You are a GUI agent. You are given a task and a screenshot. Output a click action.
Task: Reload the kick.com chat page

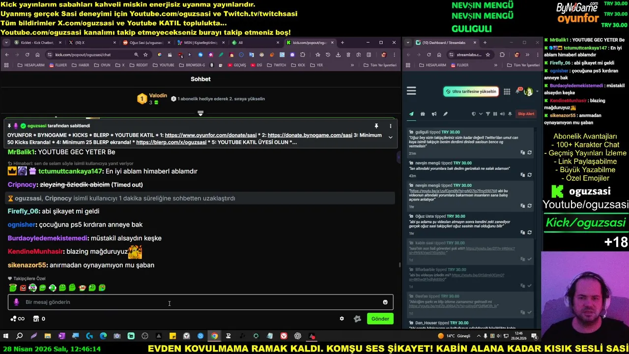(27, 55)
